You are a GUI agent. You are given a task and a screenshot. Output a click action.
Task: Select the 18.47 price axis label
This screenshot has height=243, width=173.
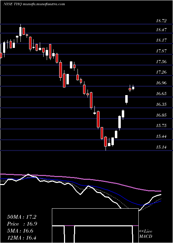(161, 30)
